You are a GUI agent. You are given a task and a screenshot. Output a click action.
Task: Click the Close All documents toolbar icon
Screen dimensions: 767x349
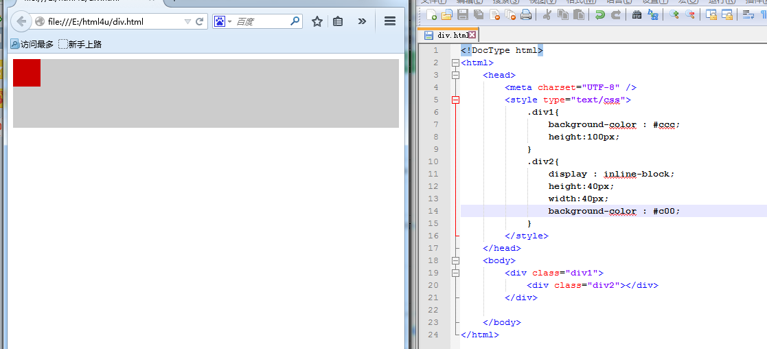coord(510,14)
